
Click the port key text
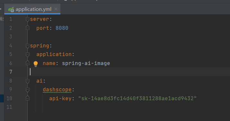[x=43, y=28]
